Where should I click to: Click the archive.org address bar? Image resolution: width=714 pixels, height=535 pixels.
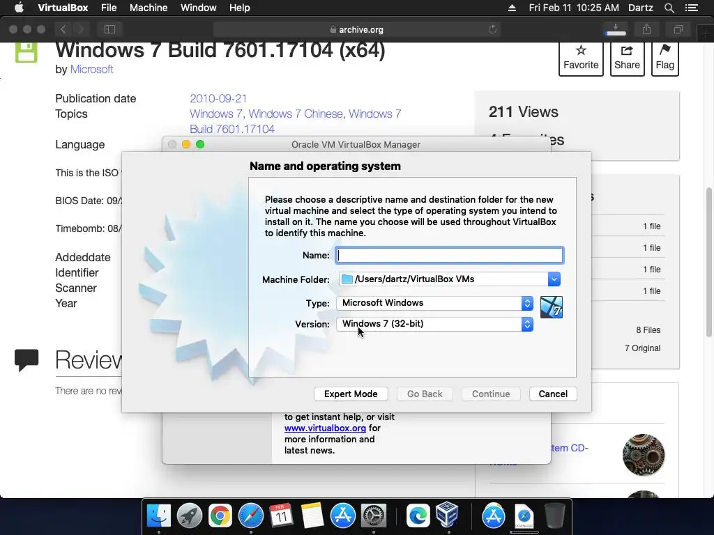pos(356,29)
